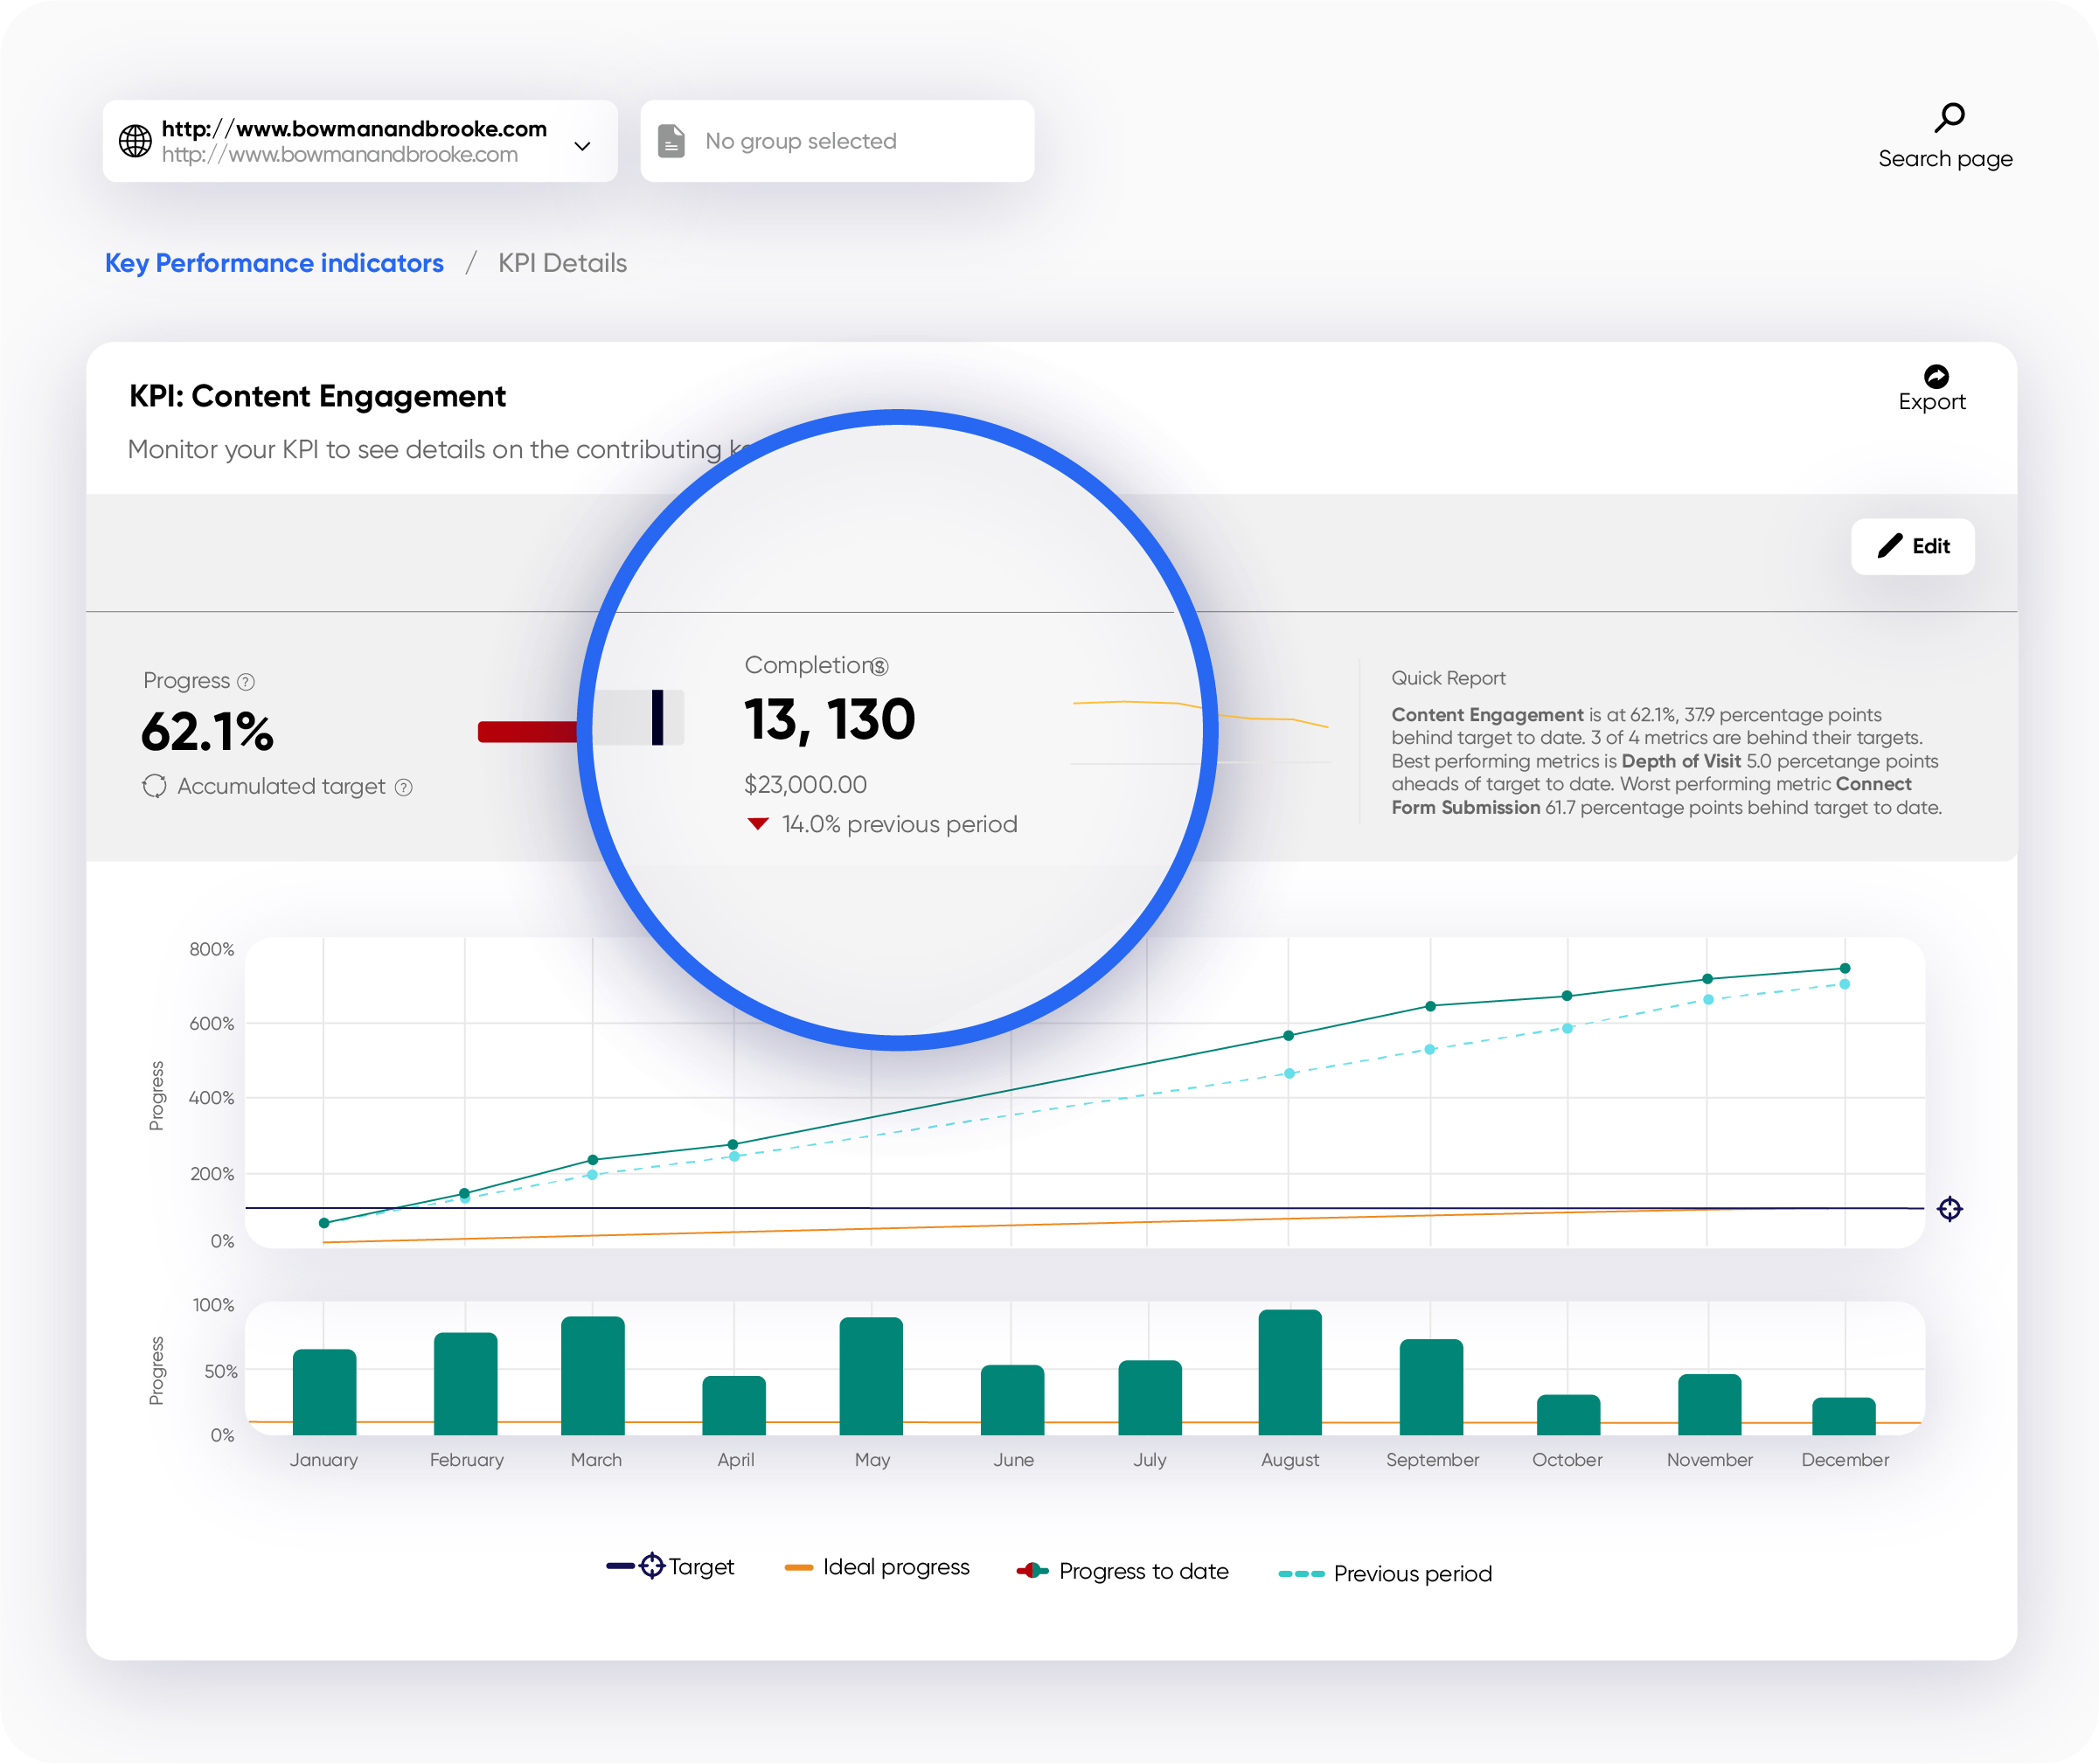Select the KPI Details breadcrumb entry

563,263
